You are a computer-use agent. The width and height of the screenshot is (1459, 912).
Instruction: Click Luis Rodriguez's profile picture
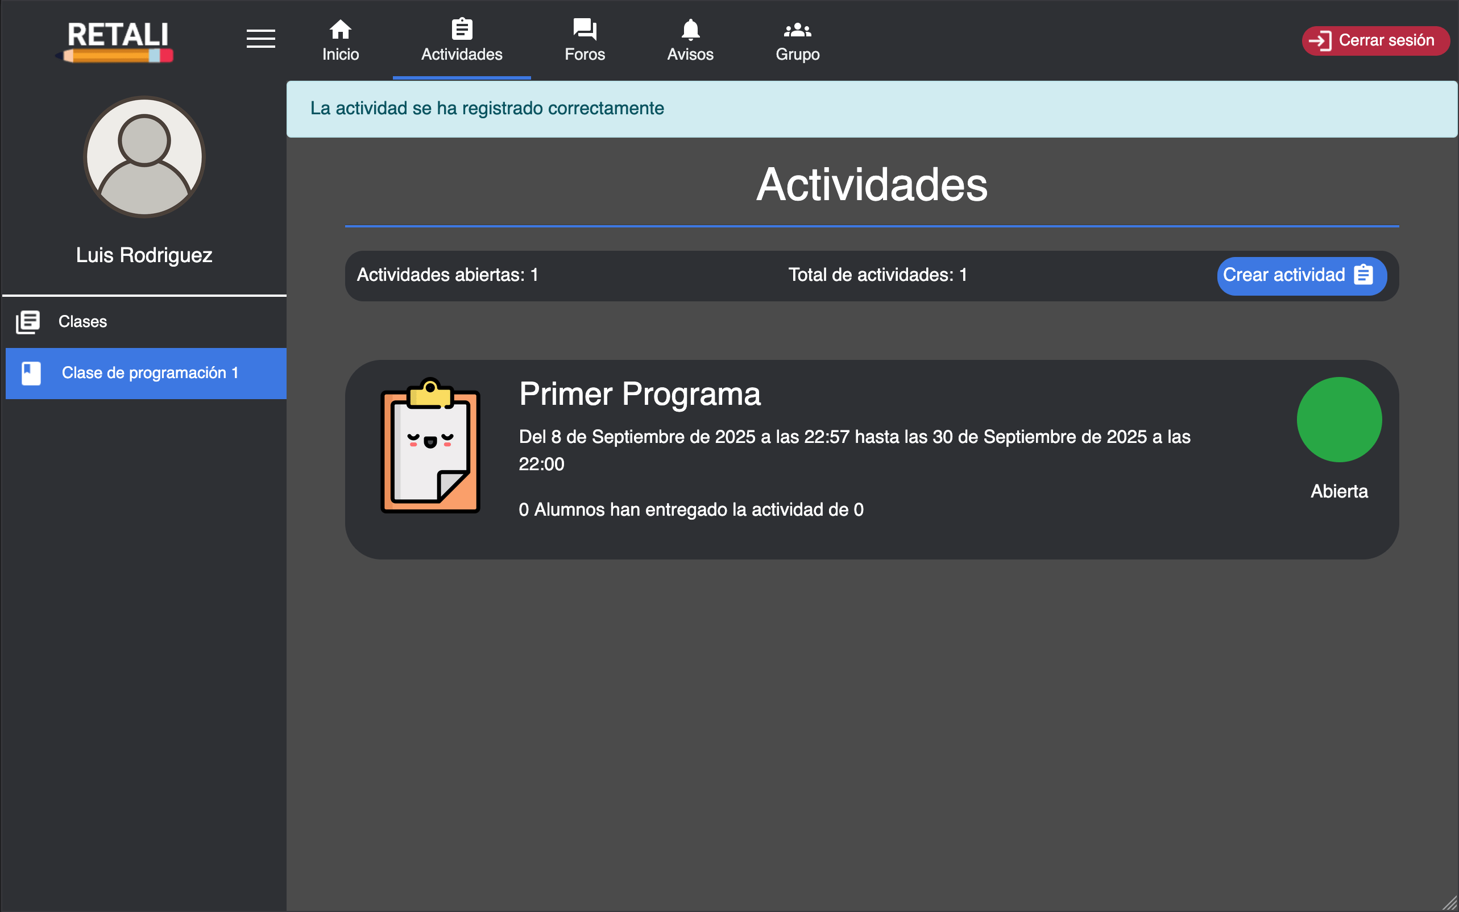point(144,157)
